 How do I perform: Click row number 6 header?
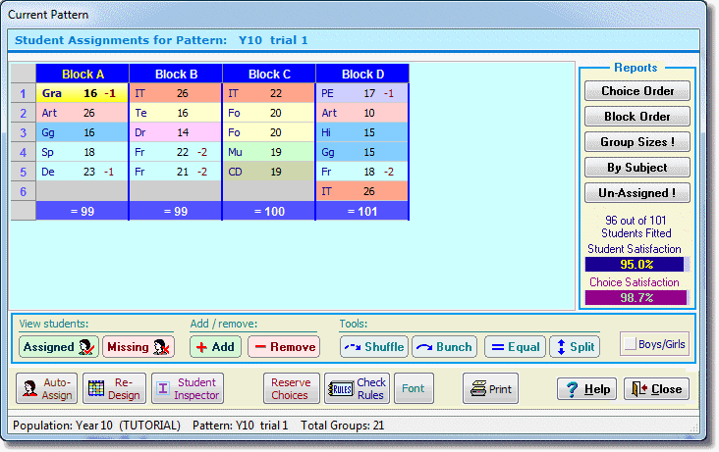click(x=24, y=191)
